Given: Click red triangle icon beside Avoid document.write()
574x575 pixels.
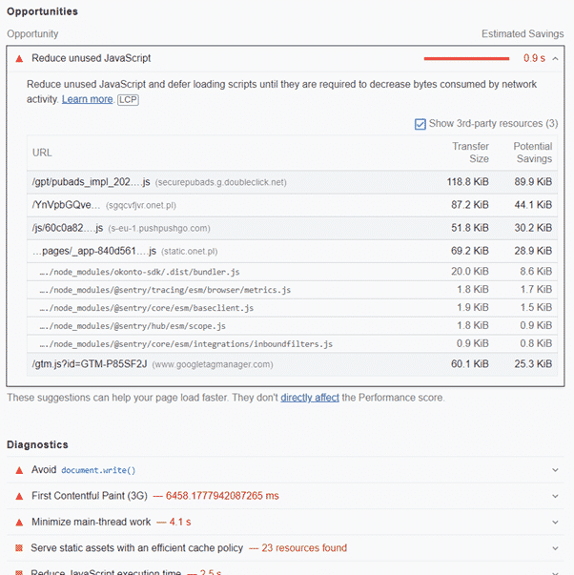Looking at the screenshot, I should (19, 470).
